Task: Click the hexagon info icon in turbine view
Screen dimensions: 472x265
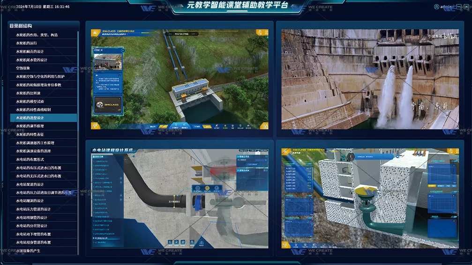Action: pos(351,157)
